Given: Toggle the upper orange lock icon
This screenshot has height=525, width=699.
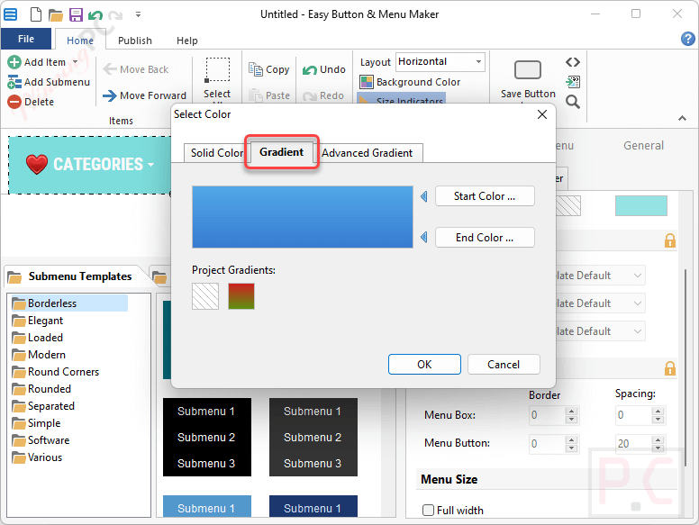Looking at the screenshot, I should (670, 240).
